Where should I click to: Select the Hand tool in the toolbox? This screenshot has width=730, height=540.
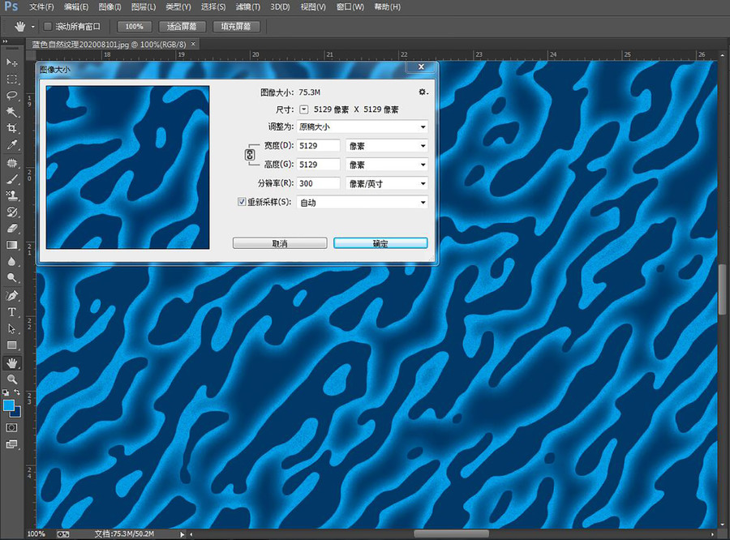point(11,362)
